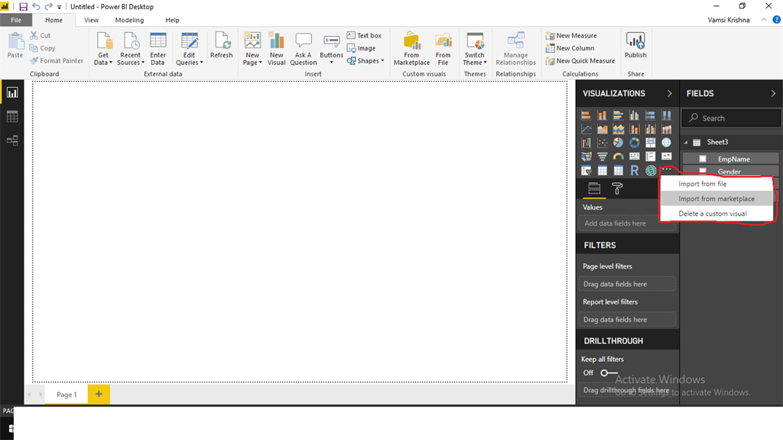The image size is (783, 440).
Task: Select the Stacked column chart visual
Action: coord(603,116)
